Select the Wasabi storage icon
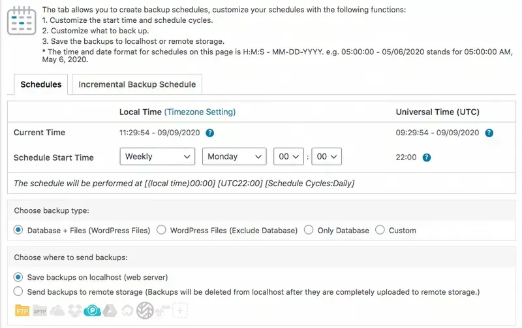This screenshot has height=328, width=522. (145, 310)
